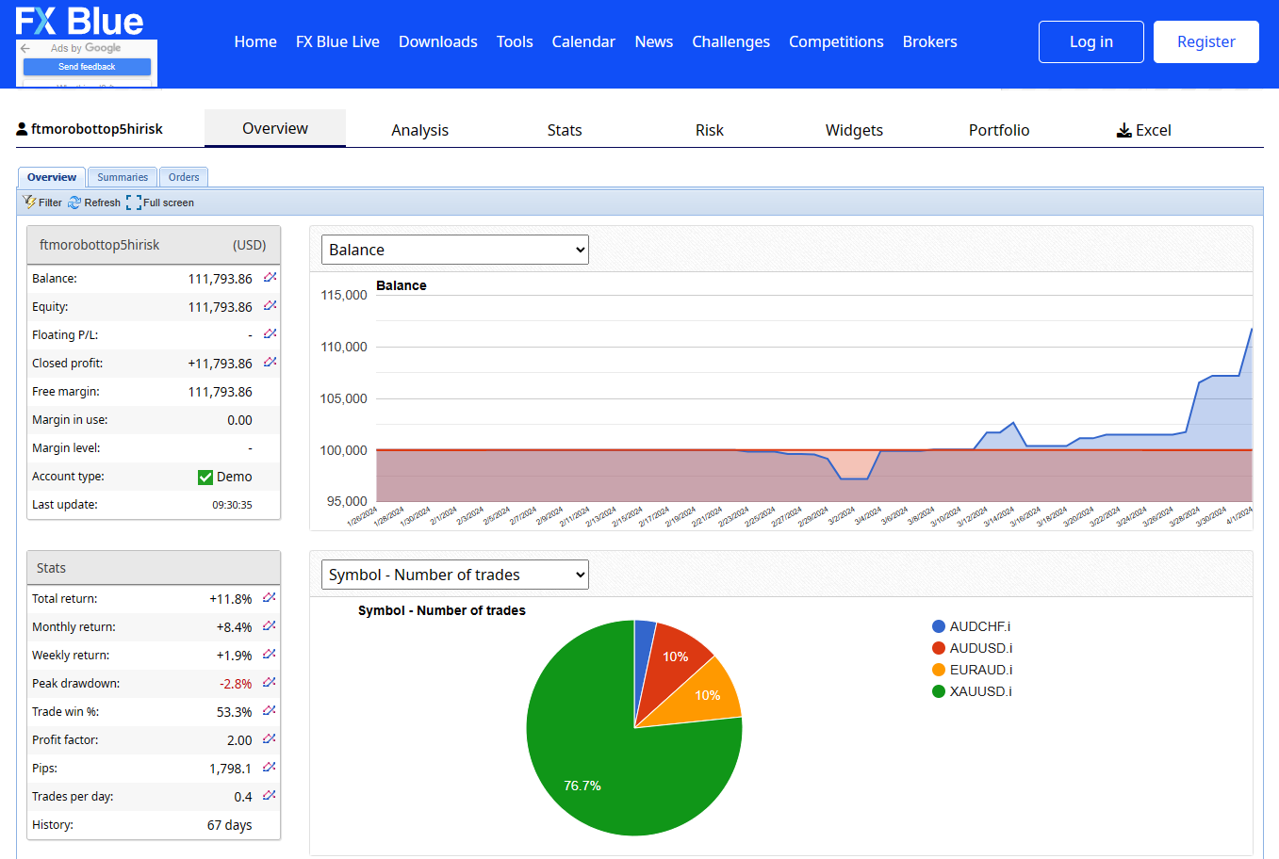Click the green XAUUSD.i legend swatch
Viewport: 1279px width, 859px height.
coord(939,691)
